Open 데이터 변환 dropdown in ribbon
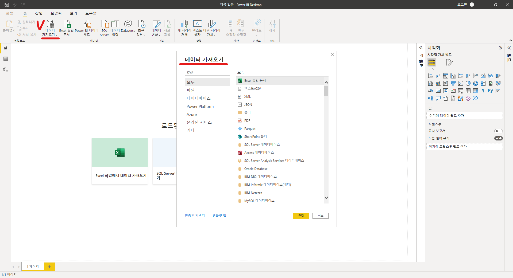Viewport: 513px width, 278px height. [x=156, y=28]
